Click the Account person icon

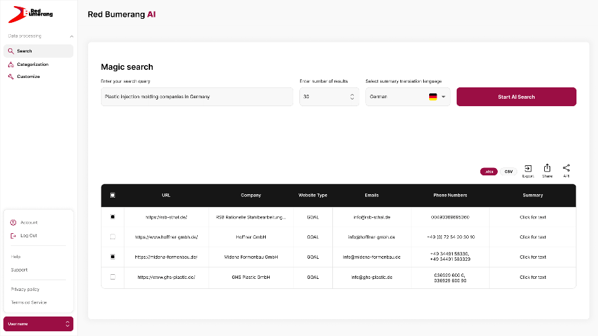13,222
